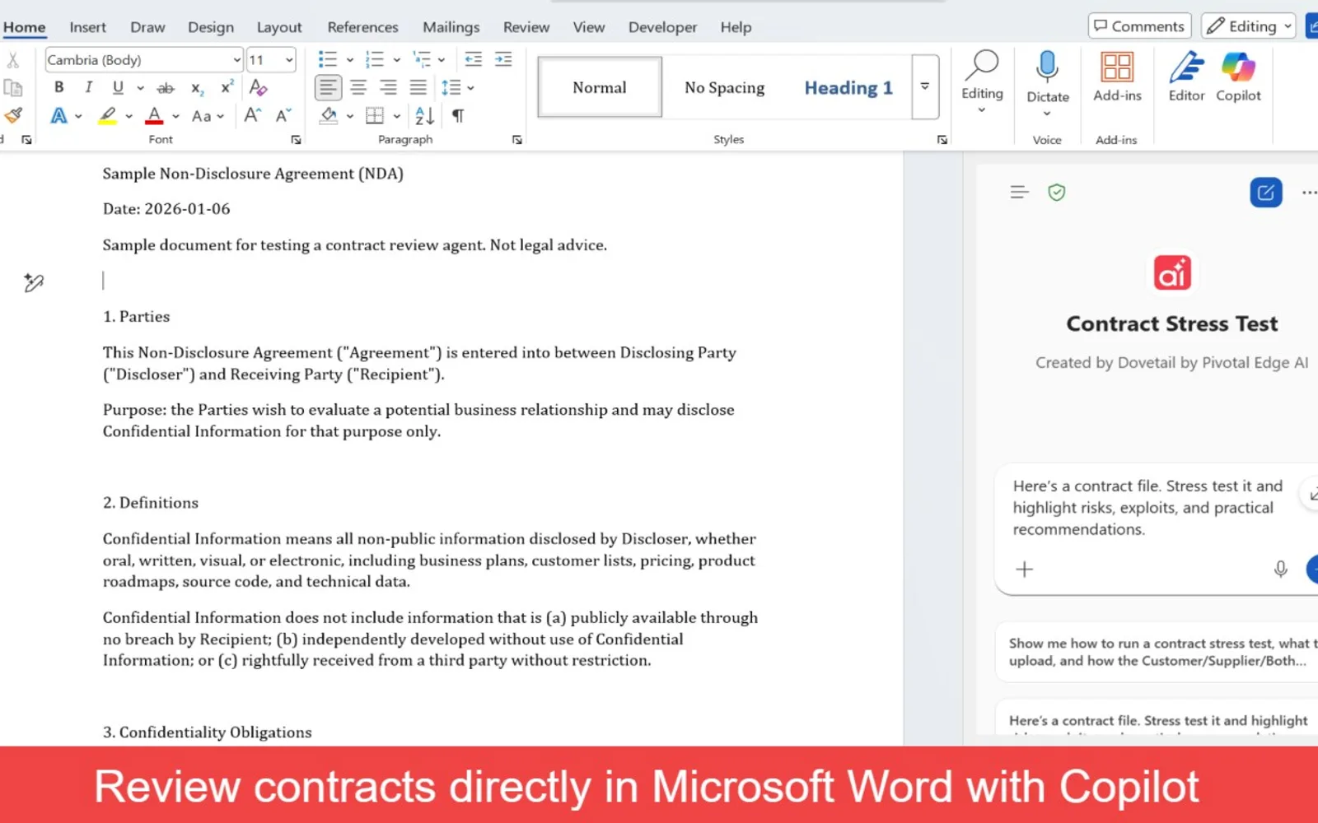Go to the References tab
The height and width of the screenshot is (823, 1318).
click(362, 27)
